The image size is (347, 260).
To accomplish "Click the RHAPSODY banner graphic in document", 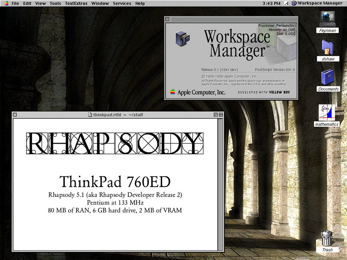I will tap(115, 143).
